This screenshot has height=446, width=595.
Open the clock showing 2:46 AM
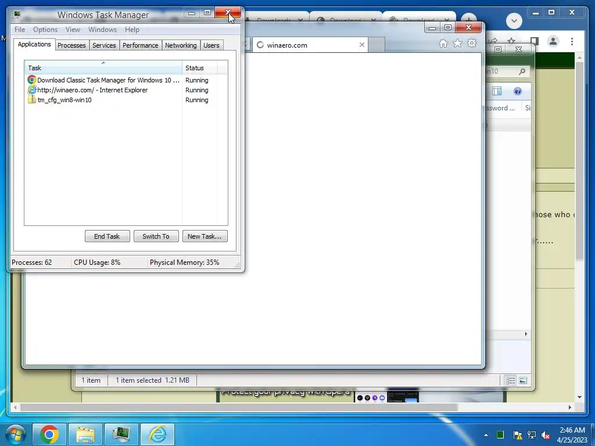point(572,435)
